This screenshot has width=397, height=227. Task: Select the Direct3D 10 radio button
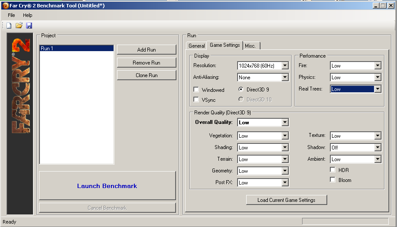tap(241, 100)
